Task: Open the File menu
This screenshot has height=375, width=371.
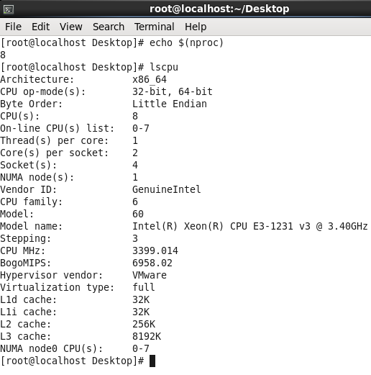Action: click(13, 27)
